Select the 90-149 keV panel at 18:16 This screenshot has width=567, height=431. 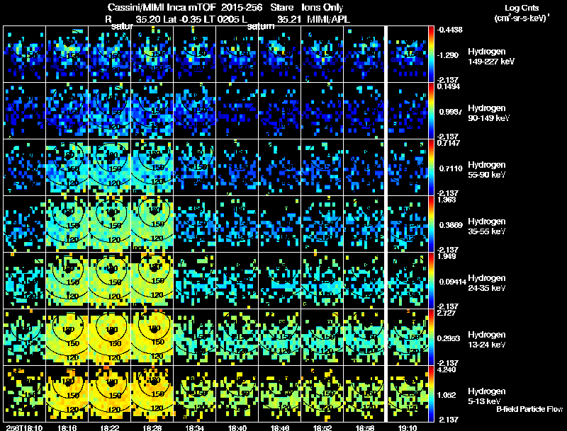click(67, 110)
